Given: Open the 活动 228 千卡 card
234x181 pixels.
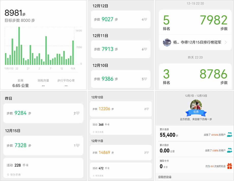Looking at the screenshot, I should click(43, 168).
